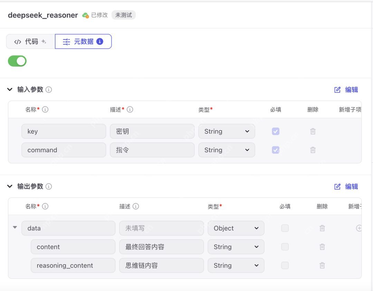Check required box for data output
This screenshot has width=373, height=291.
point(285,228)
